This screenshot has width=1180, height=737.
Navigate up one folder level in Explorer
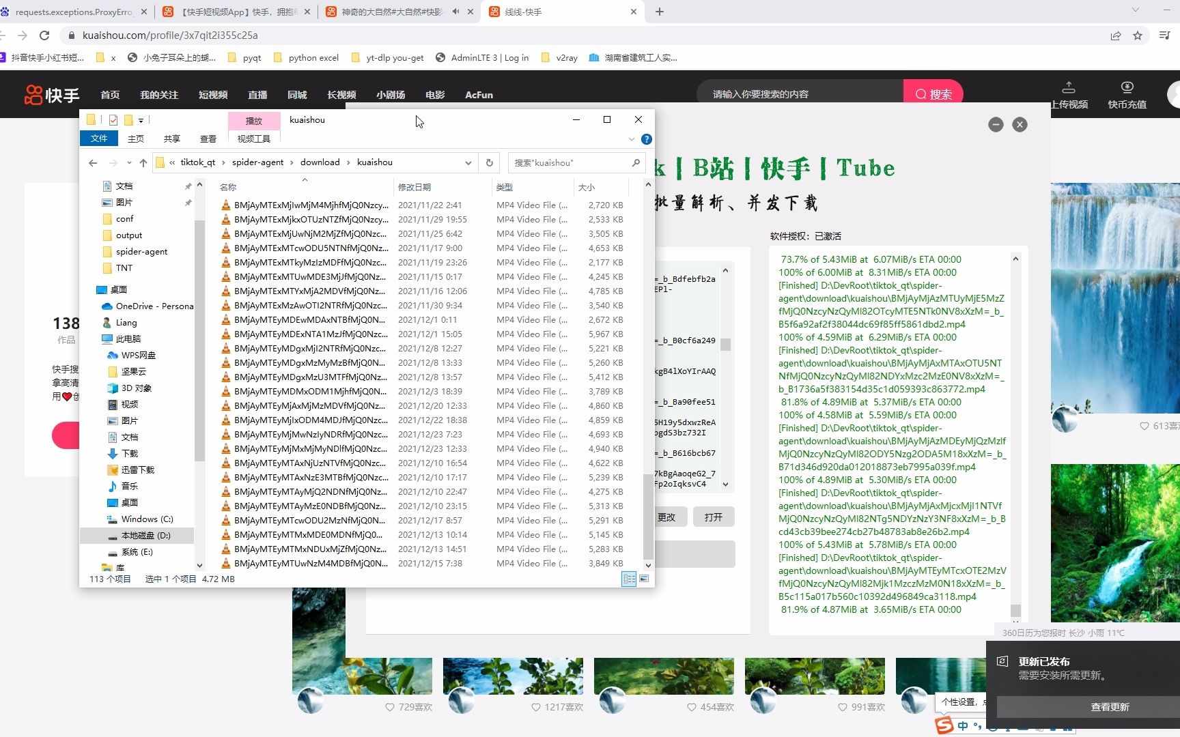pyautogui.click(x=143, y=162)
